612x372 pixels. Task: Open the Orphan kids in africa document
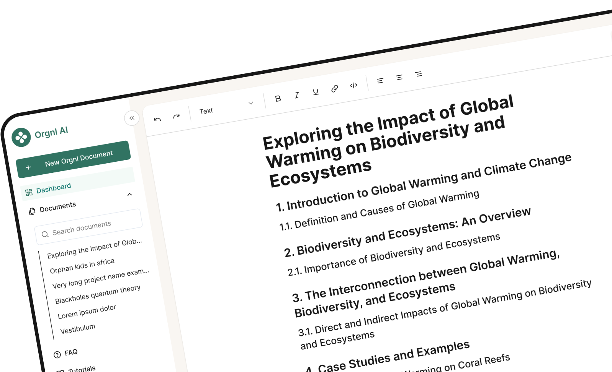(82, 266)
